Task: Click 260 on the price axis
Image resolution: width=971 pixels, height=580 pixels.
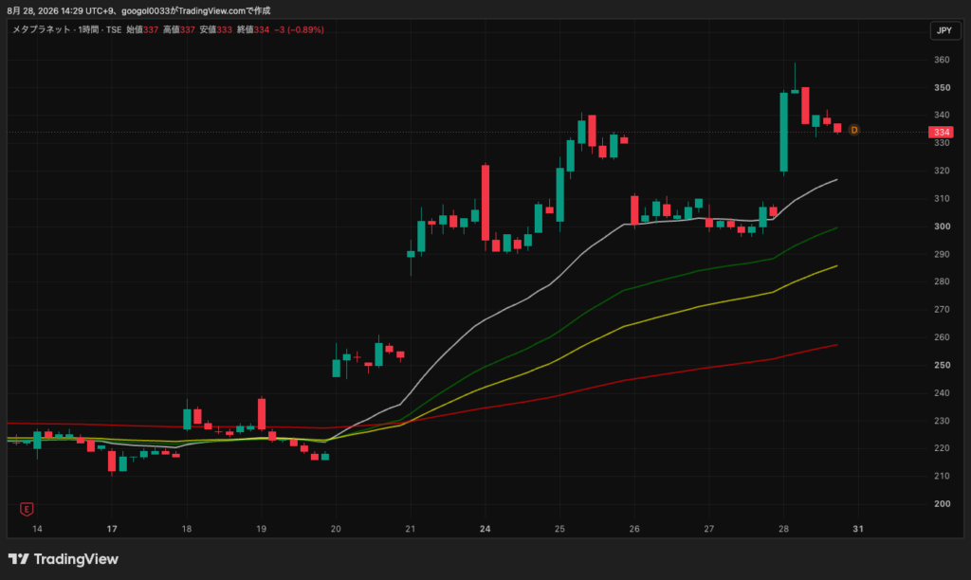Action: [x=942, y=337]
